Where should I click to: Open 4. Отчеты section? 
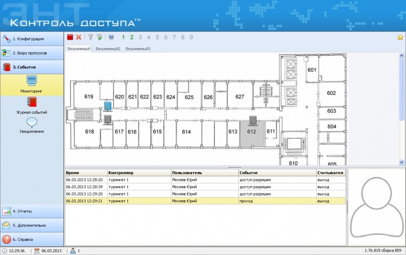coord(32,211)
